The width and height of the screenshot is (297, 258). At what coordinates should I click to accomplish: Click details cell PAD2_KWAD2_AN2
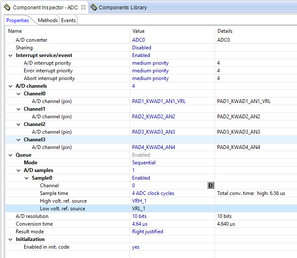pyautogui.click(x=238, y=117)
